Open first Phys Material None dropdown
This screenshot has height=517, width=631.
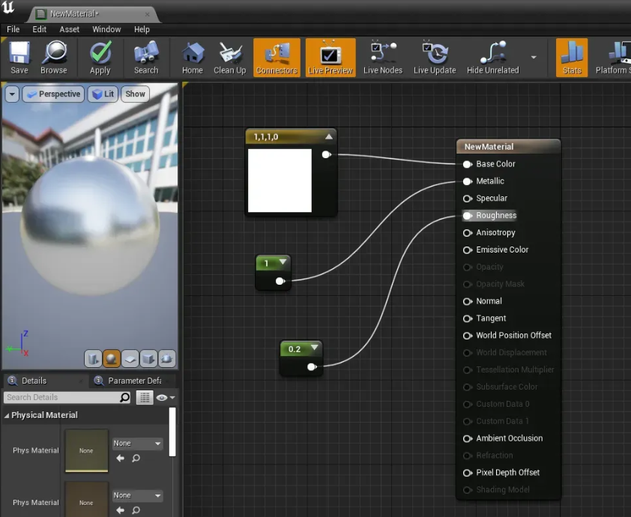tap(137, 444)
